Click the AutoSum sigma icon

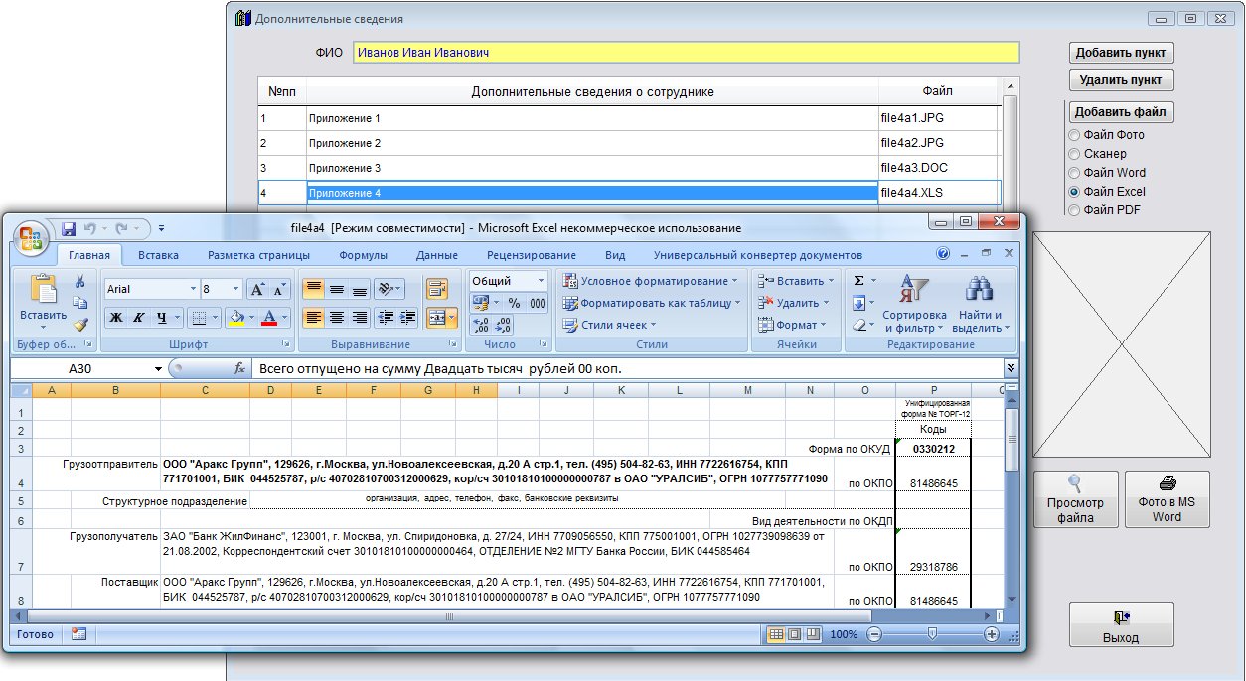tap(858, 281)
